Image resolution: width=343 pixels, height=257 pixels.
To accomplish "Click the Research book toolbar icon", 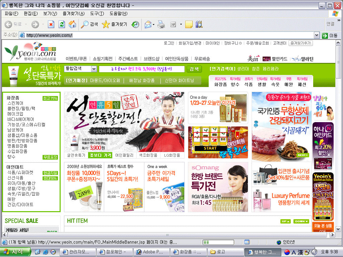I will pyautogui.click(x=199, y=24).
